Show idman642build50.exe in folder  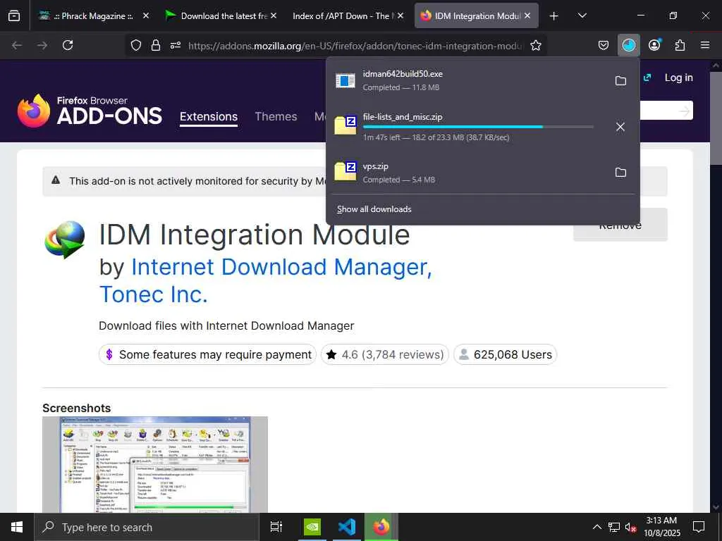click(x=620, y=81)
